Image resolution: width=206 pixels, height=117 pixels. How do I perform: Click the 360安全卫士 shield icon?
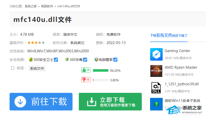(x=31, y=60)
